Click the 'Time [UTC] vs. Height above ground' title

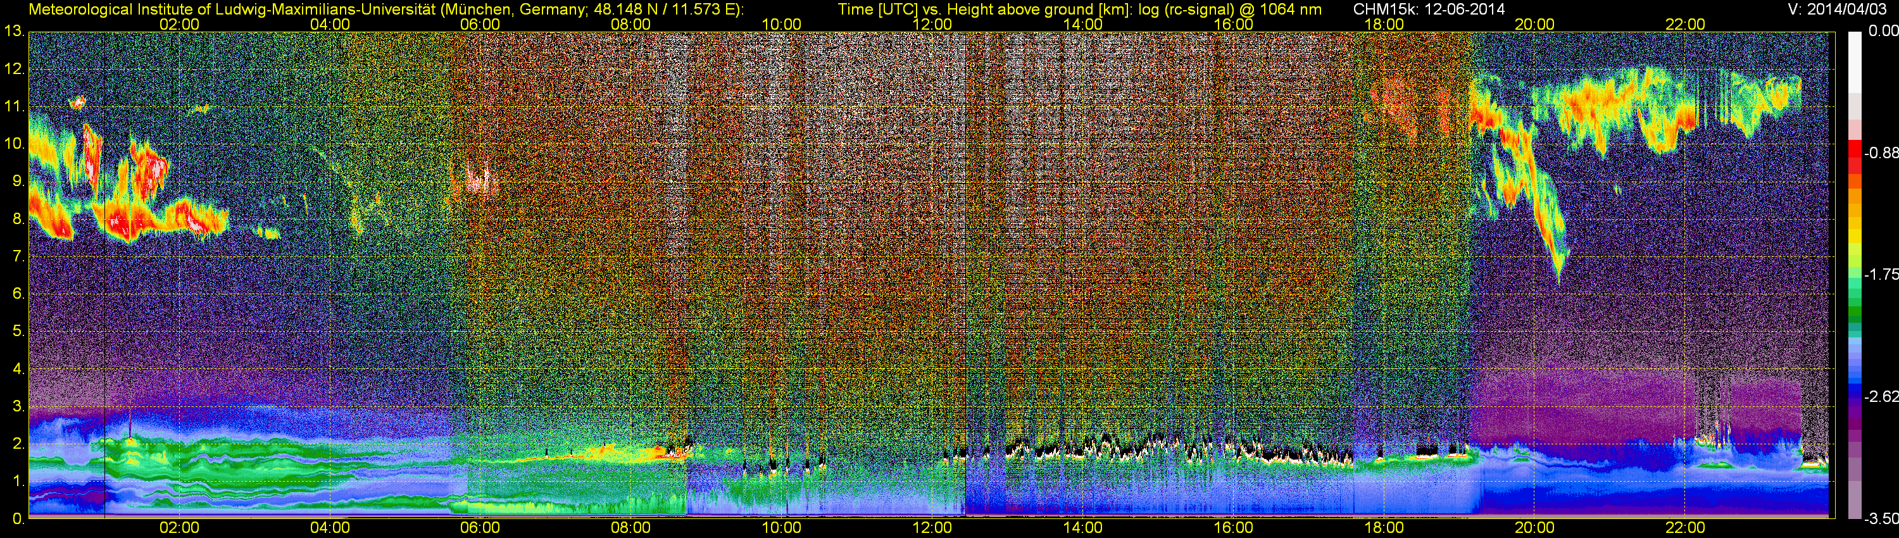click(x=1079, y=9)
